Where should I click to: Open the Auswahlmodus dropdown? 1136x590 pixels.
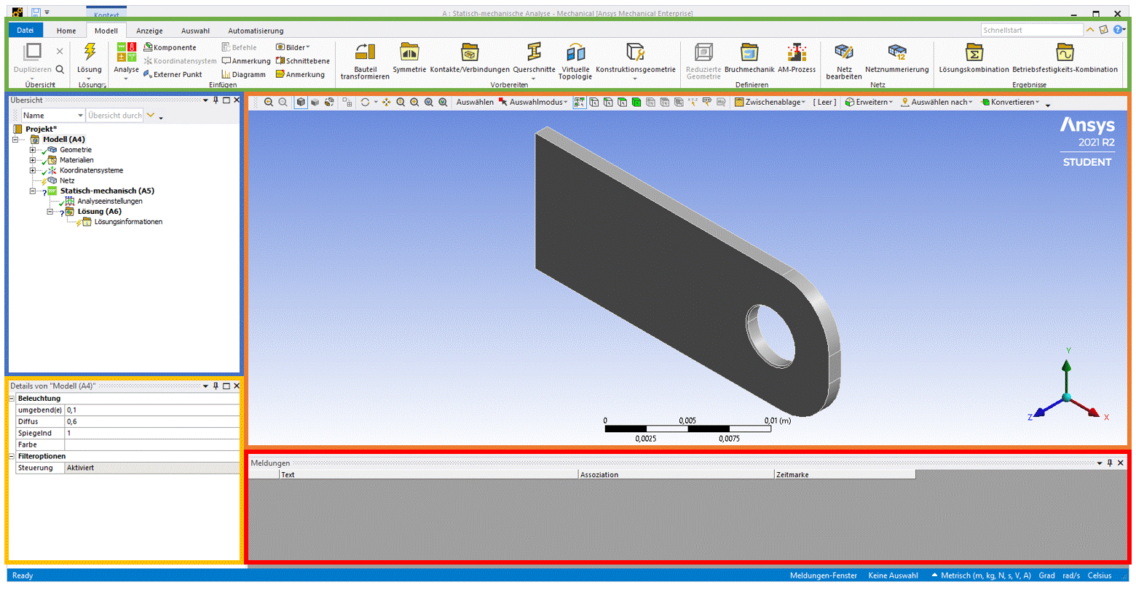534,103
